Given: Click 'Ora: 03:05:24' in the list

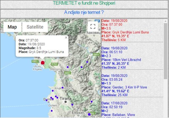Looking at the screenshot, I should pos(112,79).
